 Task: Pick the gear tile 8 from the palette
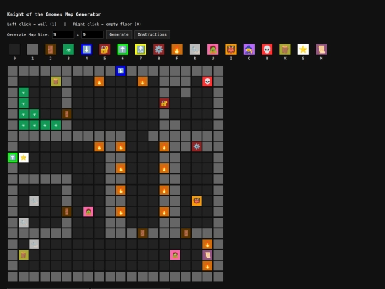coord(159,49)
